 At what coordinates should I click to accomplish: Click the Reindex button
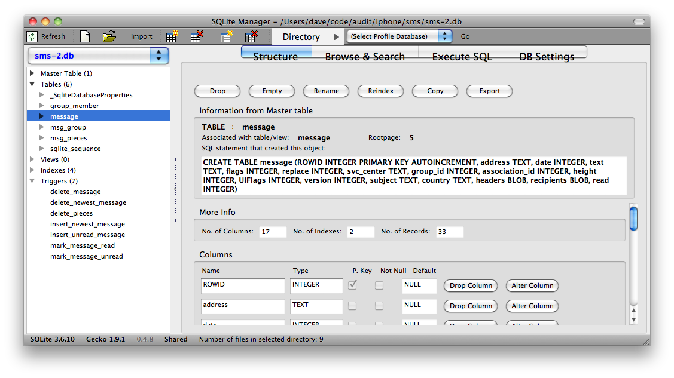[x=381, y=91]
